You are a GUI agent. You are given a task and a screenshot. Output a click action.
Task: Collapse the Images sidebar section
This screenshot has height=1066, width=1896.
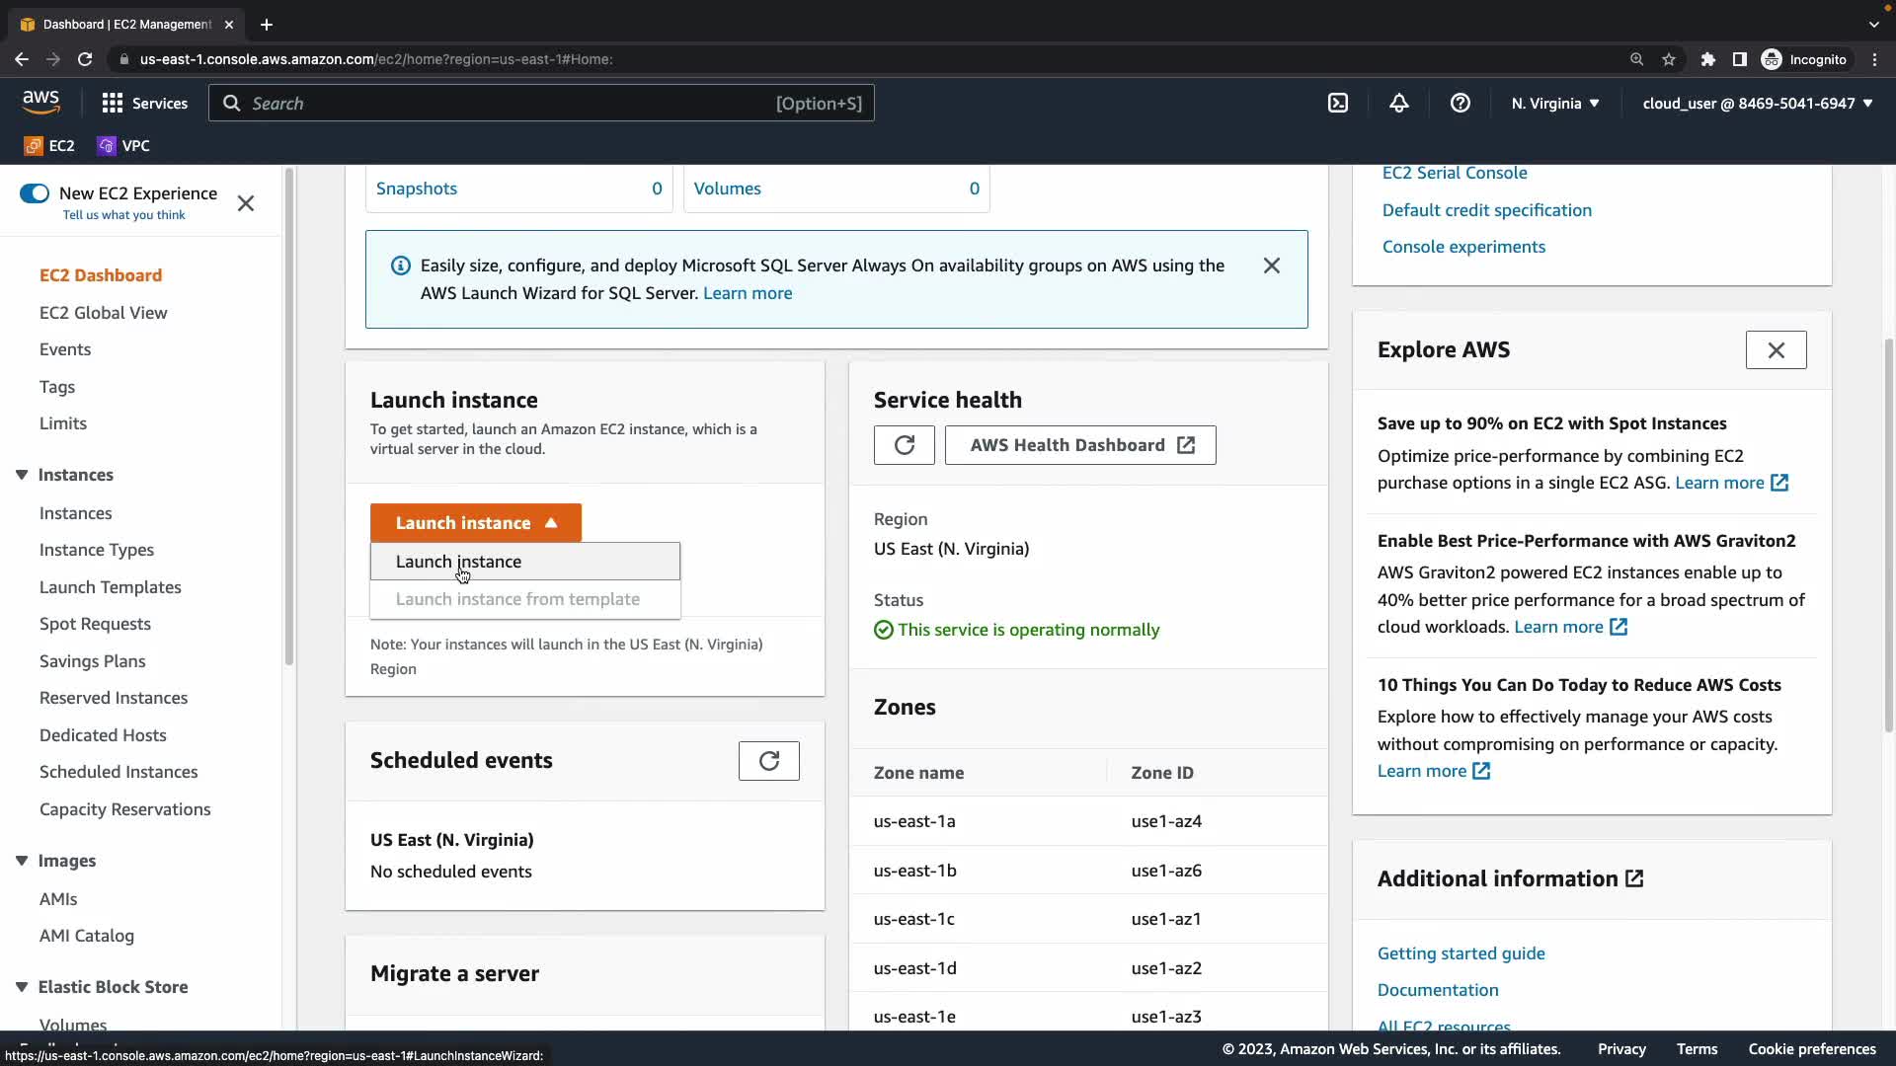tap(22, 861)
